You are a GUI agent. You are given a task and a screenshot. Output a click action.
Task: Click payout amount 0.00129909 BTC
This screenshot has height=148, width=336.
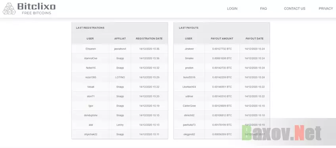pyautogui.click(x=222, y=106)
